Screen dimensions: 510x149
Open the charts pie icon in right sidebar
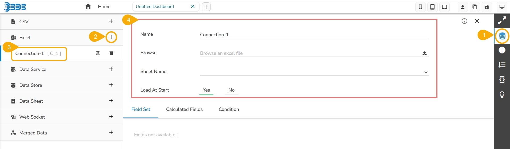[502, 50]
